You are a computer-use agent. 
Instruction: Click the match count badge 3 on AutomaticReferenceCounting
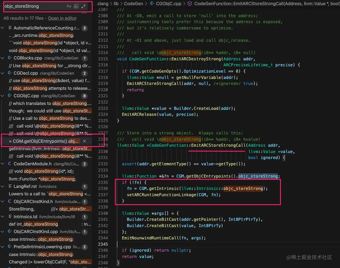(84, 28)
